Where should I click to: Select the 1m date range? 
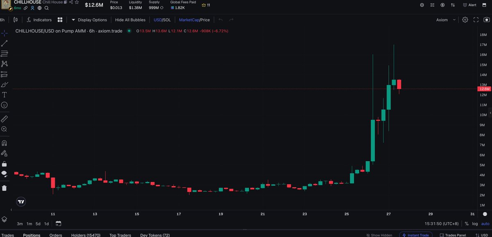click(29, 224)
